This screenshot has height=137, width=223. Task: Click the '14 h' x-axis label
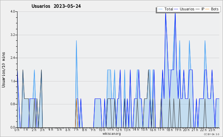[136, 130]
